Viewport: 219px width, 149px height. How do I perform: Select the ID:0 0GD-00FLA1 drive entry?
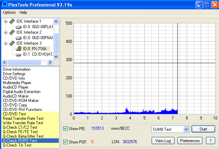click(38, 27)
